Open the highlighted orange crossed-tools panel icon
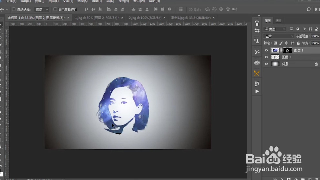 point(257,73)
